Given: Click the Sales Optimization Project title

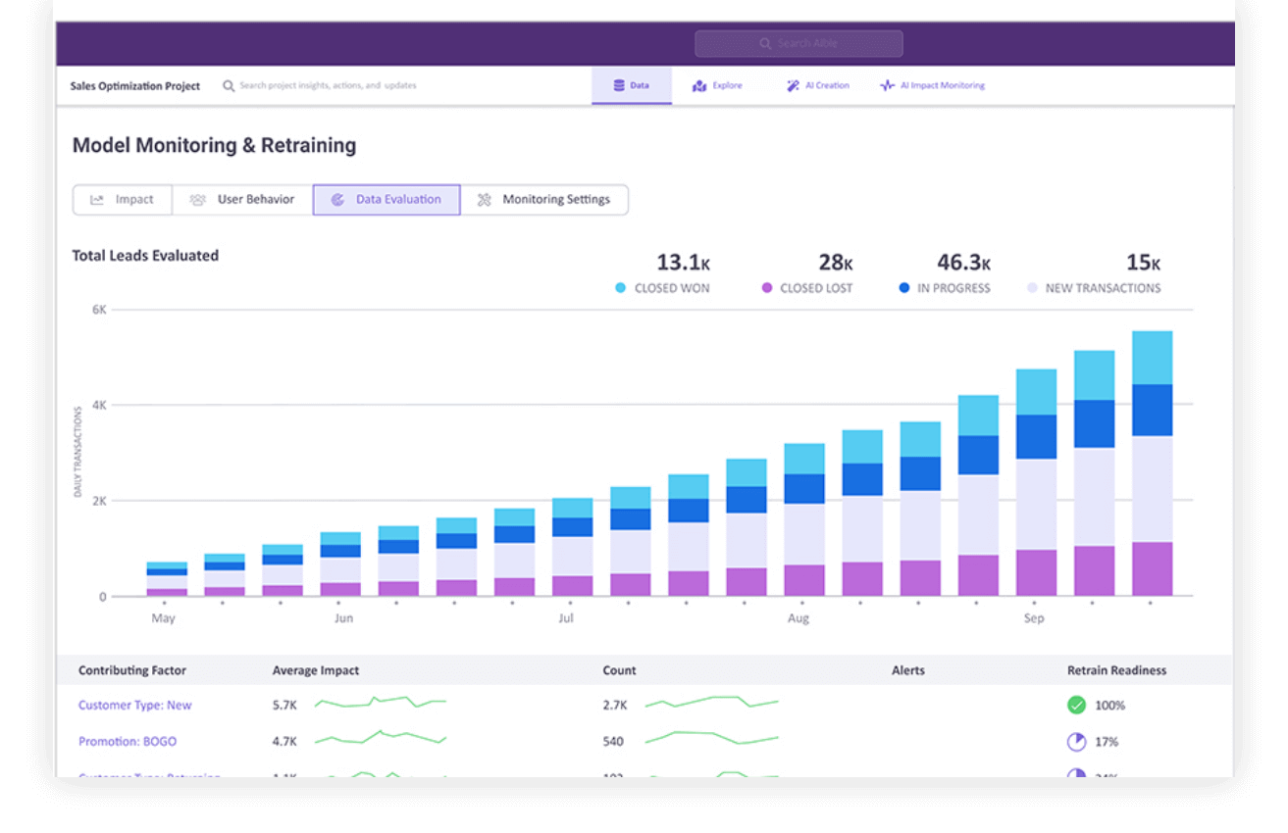Looking at the screenshot, I should [135, 86].
